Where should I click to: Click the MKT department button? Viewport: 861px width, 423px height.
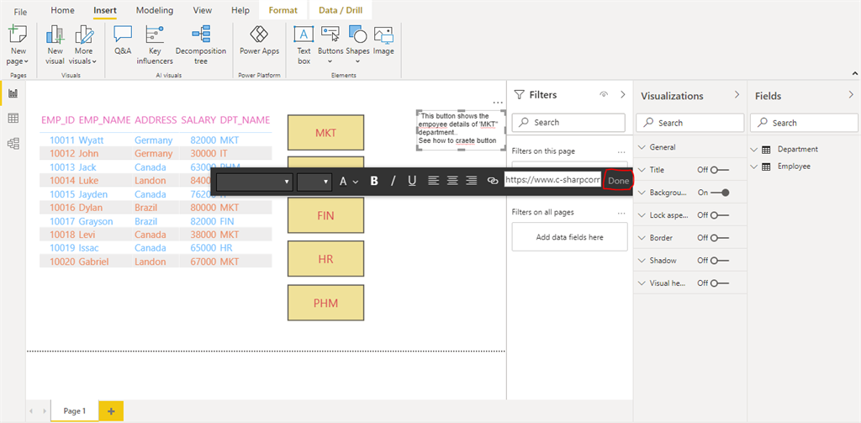click(x=325, y=132)
